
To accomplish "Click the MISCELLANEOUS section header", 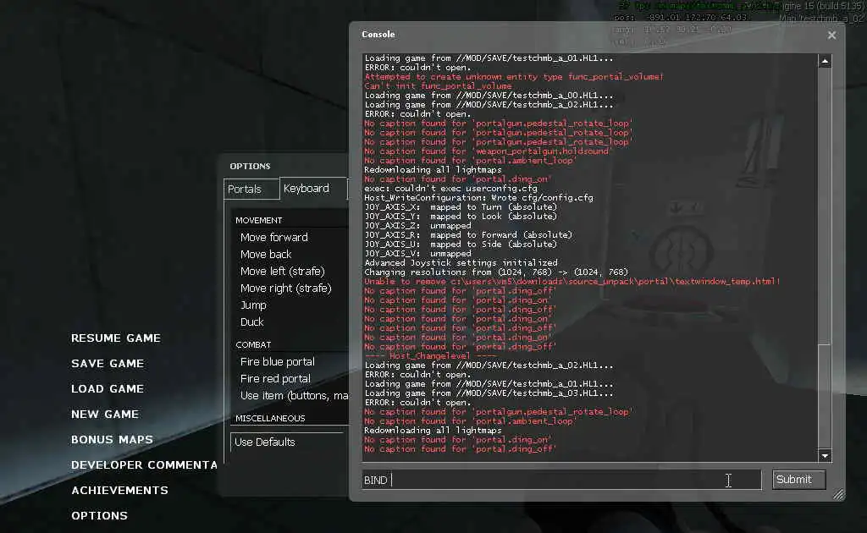I will click(x=270, y=418).
